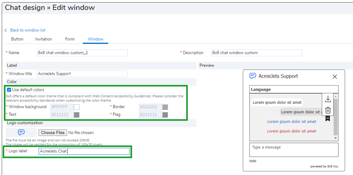
Task: Switch to the Button tab
Action: click(17, 39)
